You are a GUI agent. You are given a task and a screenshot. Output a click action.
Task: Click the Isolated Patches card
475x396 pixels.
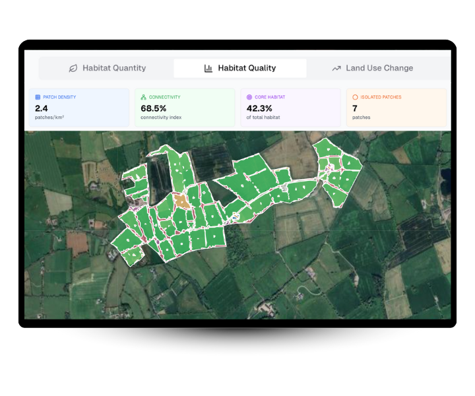[x=396, y=108]
